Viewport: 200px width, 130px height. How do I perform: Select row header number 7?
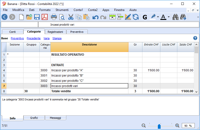point(4,86)
